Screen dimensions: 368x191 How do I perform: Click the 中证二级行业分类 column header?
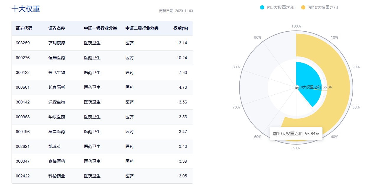pos(142,28)
